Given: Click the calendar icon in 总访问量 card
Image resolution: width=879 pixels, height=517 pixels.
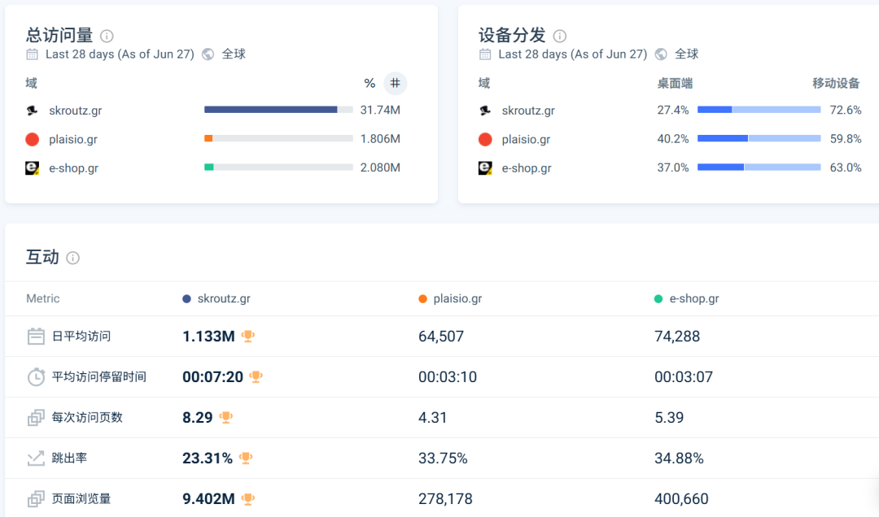Looking at the screenshot, I should pos(33,54).
